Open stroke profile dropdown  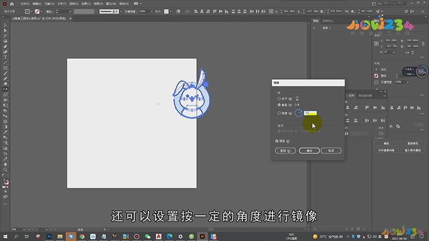pyautogui.click(x=121, y=11)
